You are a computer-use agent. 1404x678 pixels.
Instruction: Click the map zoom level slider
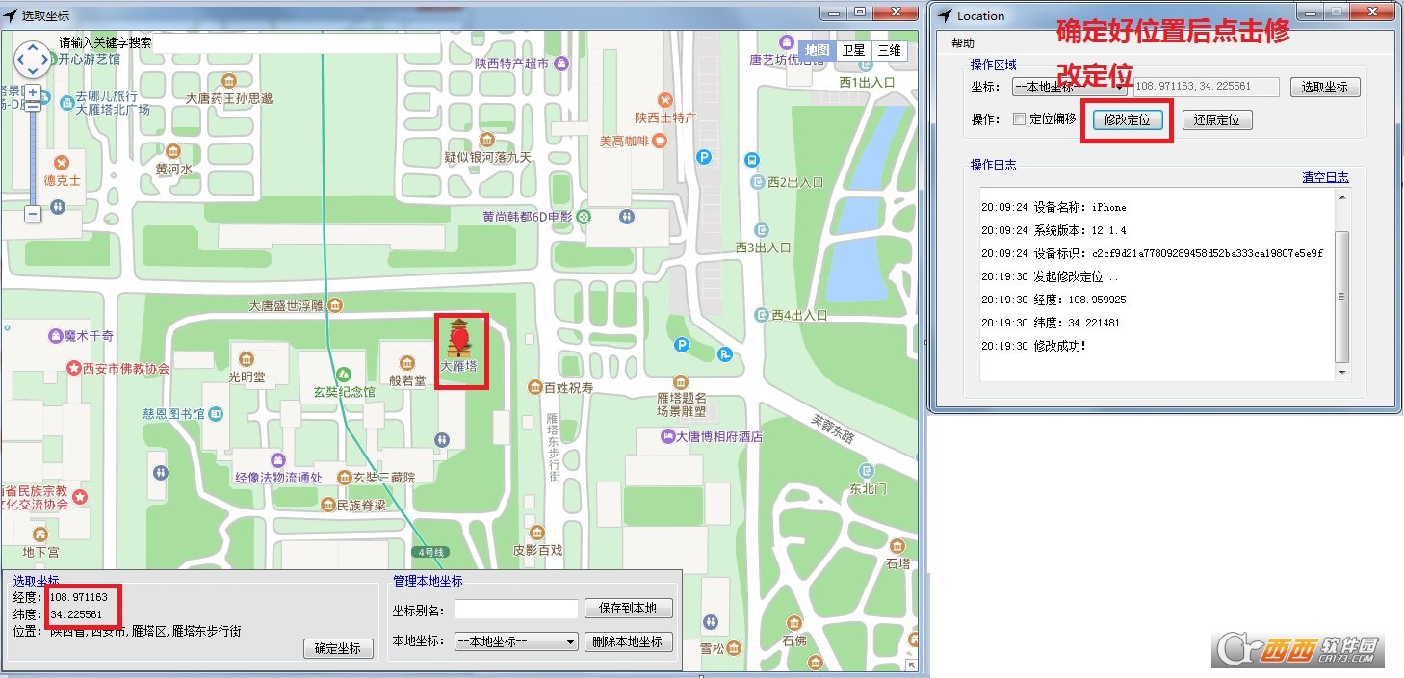click(33, 153)
